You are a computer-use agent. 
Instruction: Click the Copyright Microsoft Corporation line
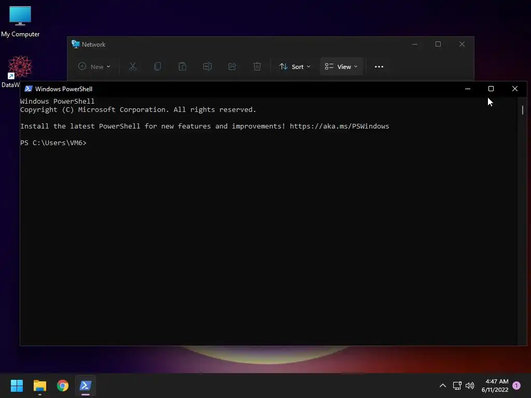(138, 110)
